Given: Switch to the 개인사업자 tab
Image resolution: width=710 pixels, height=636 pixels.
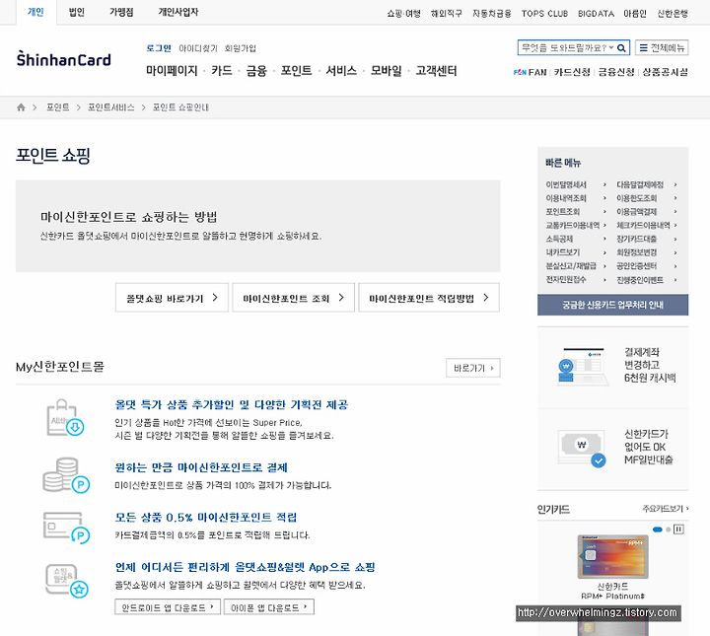Looking at the screenshot, I should coord(177,12).
